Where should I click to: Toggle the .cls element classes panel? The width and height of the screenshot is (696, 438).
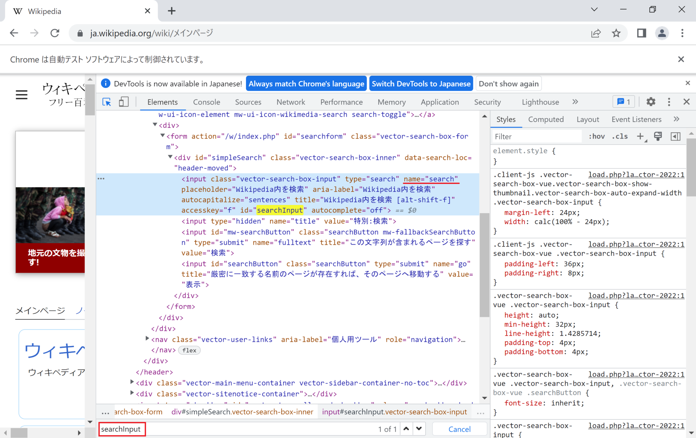[x=620, y=136]
